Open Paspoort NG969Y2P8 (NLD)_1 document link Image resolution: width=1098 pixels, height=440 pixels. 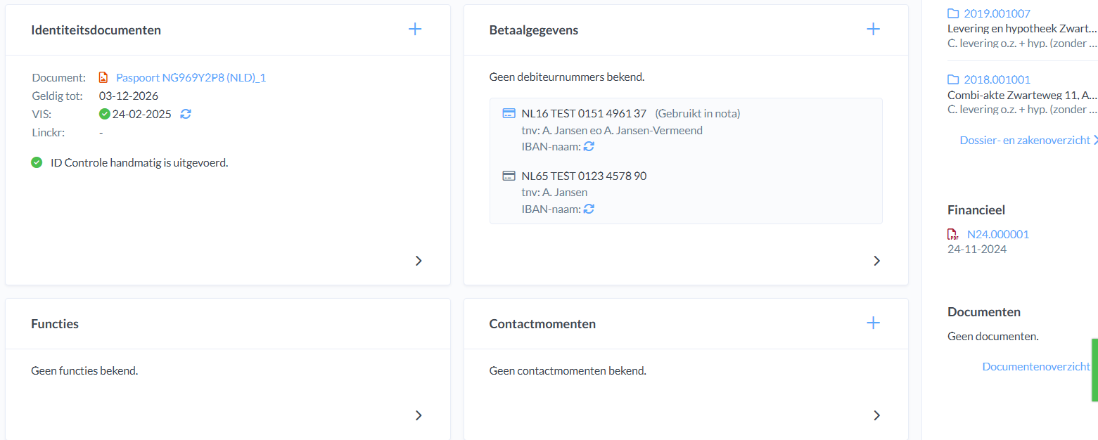[x=191, y=78]
